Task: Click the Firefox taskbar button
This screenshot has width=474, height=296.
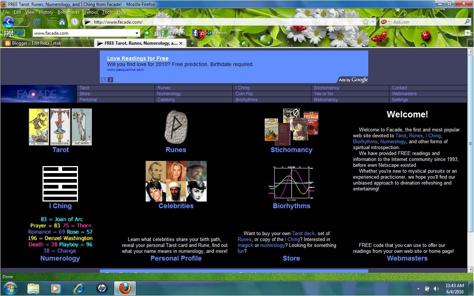Action: coord(125,288)
